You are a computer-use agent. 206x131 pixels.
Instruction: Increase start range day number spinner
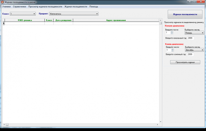[x=172, y=32]
